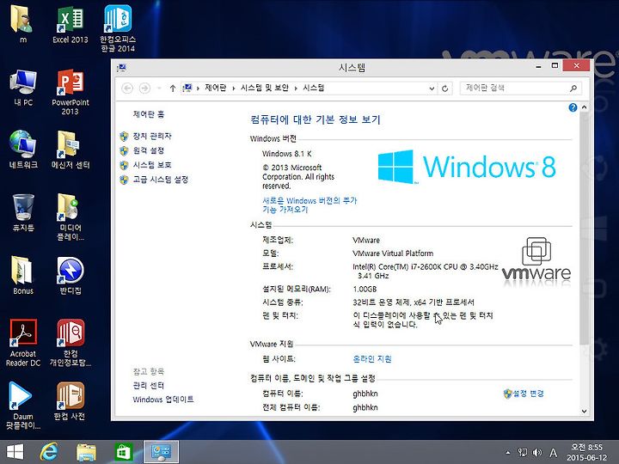Viewport: 619px width, 464px height.
Task: Click the System window title bar icon
Action: pyautogui.click(x=121, y=68)
